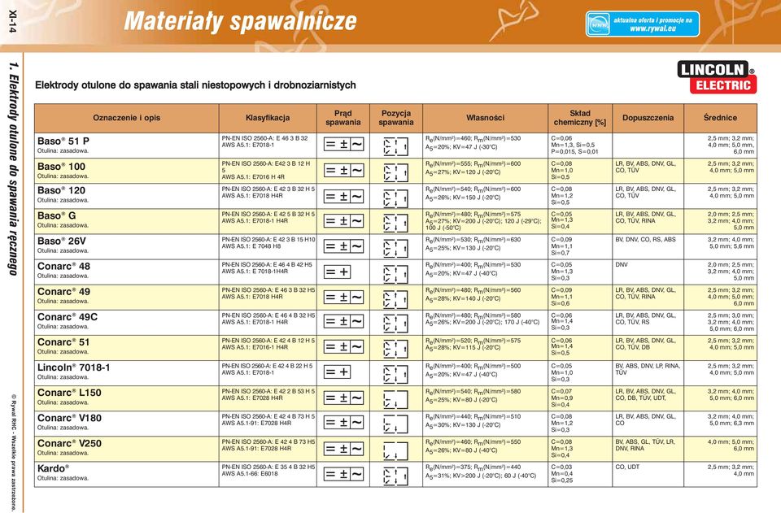Select the product name 'Kardo'
The width and height of the screenshot is (781, 513).
pyautogui.click(x=53, y=469)
